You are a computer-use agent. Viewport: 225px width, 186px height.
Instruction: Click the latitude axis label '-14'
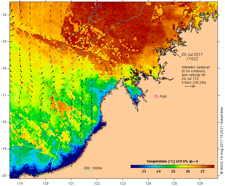coord(4,15)
